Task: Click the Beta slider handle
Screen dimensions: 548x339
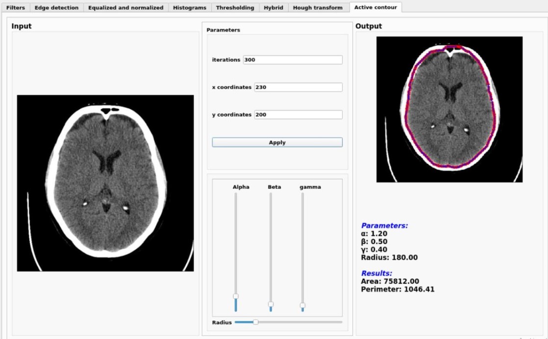Action: point(270,305)
